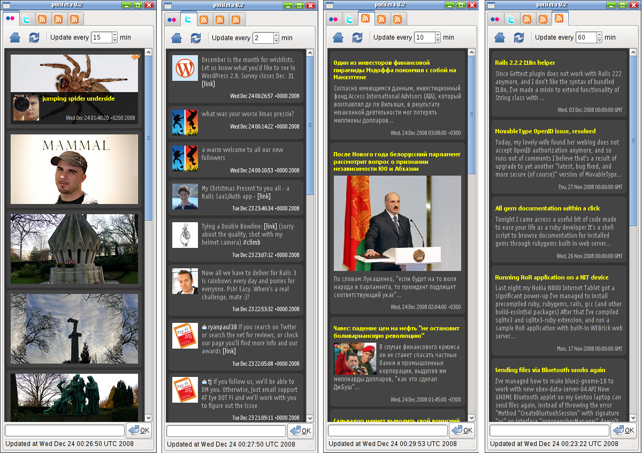
Task: Open 'All gem documentation within a click' headline
Action: pyautogui.click(x=547, y=208)
